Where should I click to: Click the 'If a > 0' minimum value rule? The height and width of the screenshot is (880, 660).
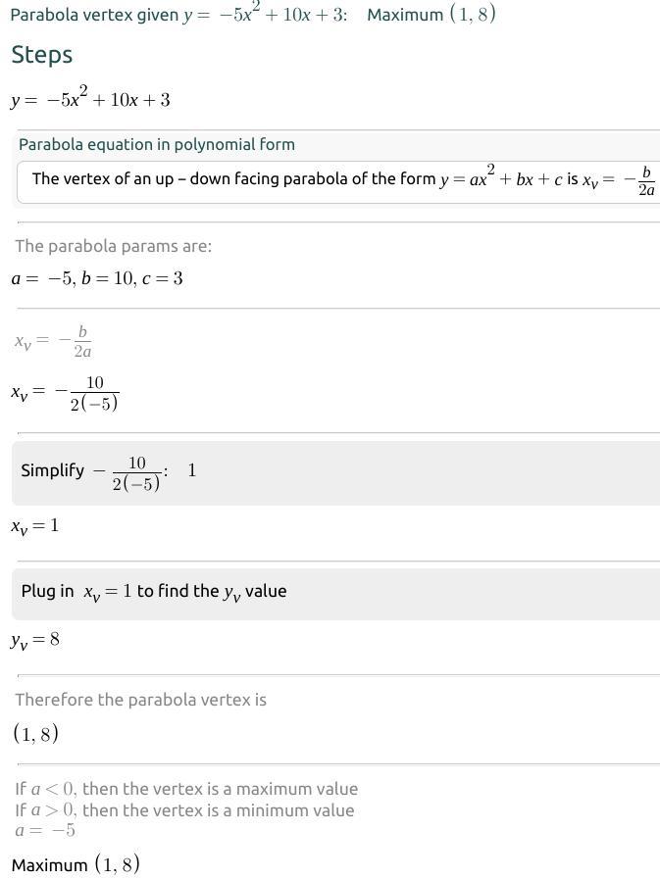184,810
